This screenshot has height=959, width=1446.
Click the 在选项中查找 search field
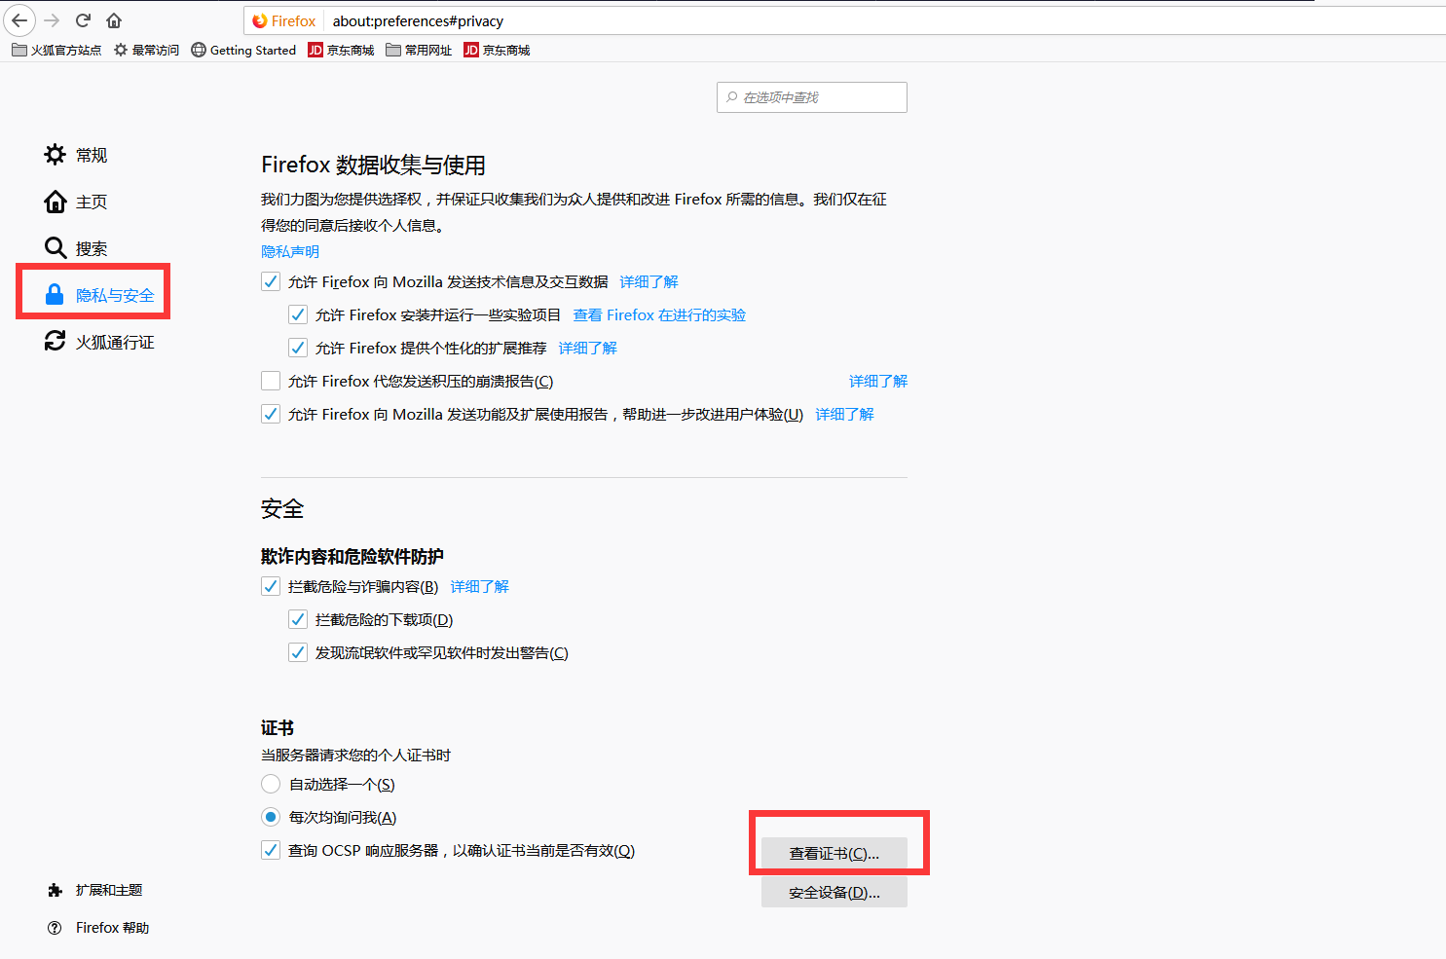pyautogui.click(x=812, y=97)
